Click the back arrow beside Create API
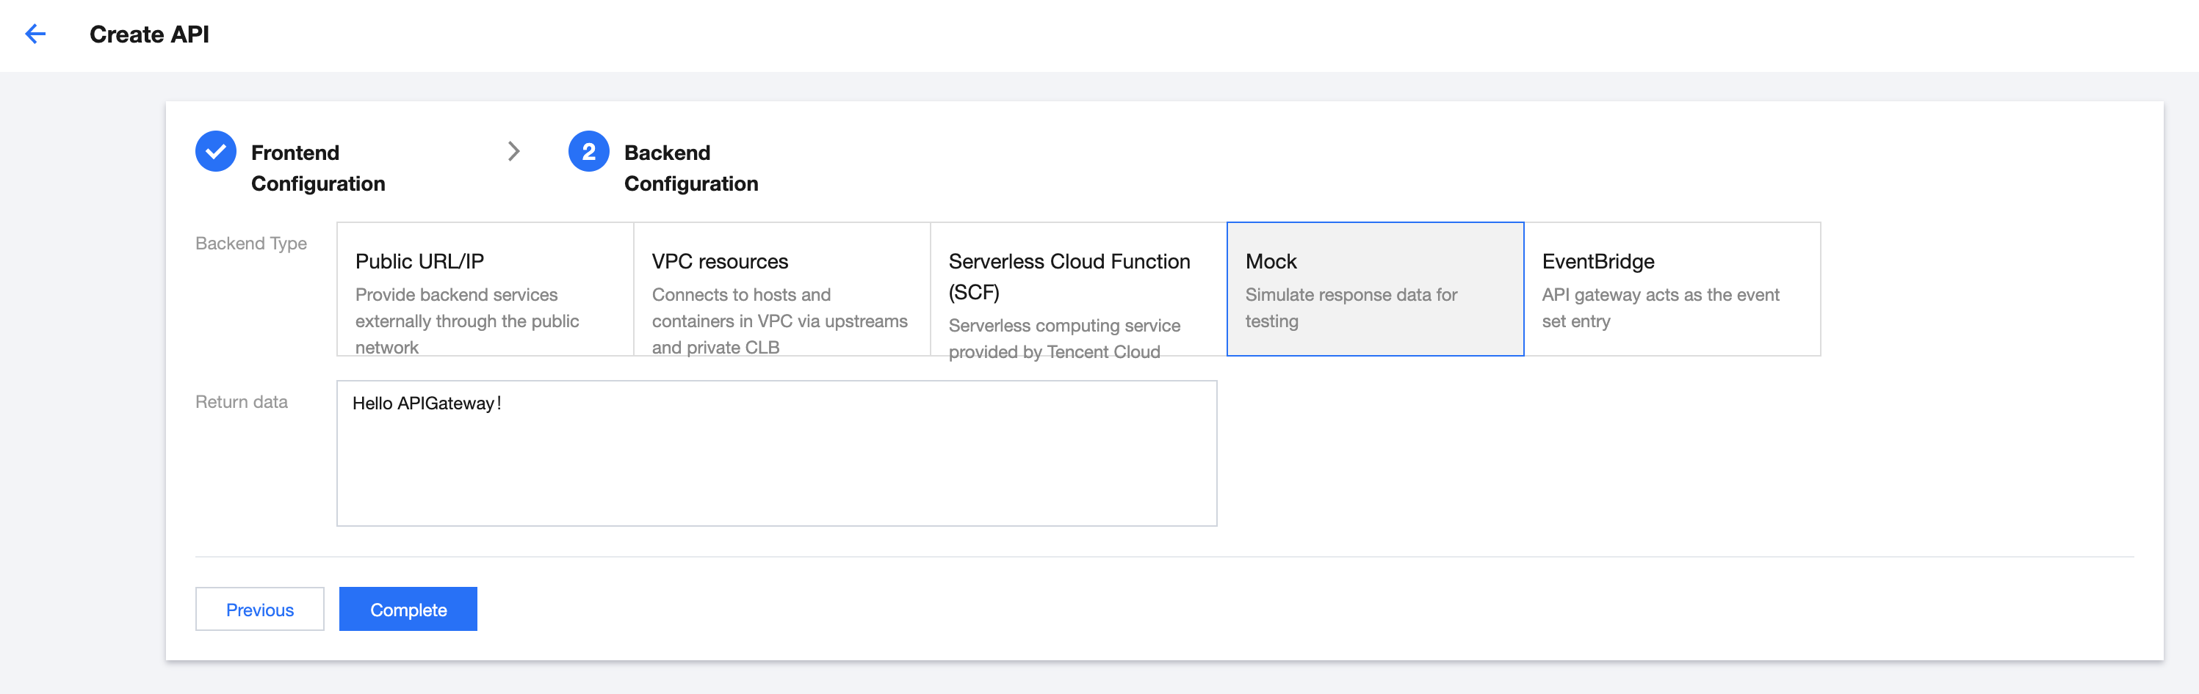 click(35, 34)
